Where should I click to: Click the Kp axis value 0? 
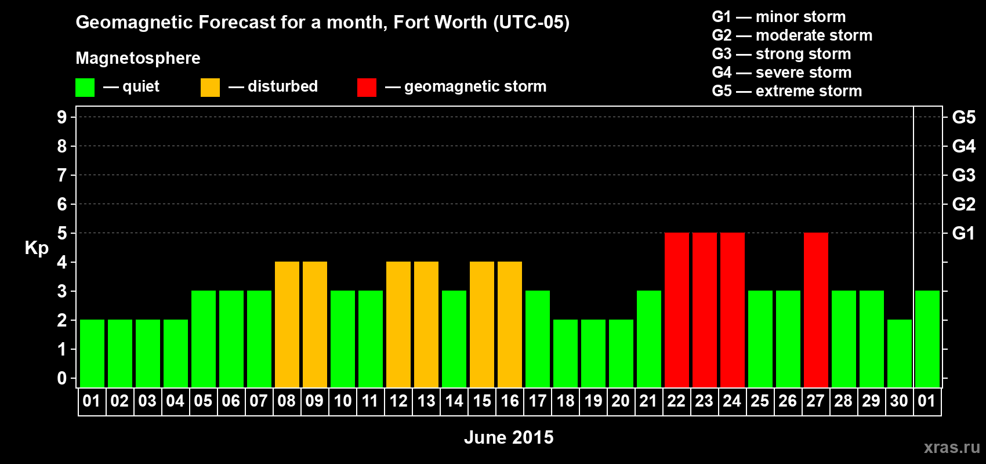(62, 378)
